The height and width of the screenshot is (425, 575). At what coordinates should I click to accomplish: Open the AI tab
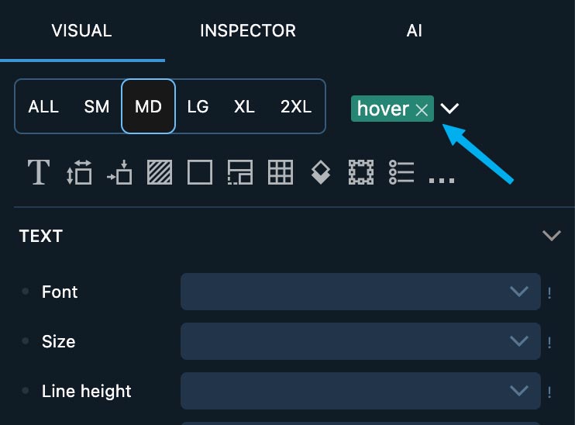[415, 31]
